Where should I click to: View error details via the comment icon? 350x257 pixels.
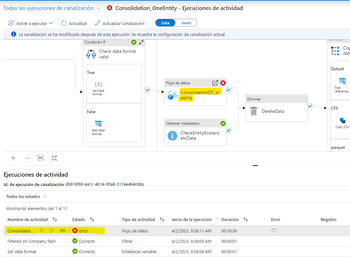tap(274, 230)
